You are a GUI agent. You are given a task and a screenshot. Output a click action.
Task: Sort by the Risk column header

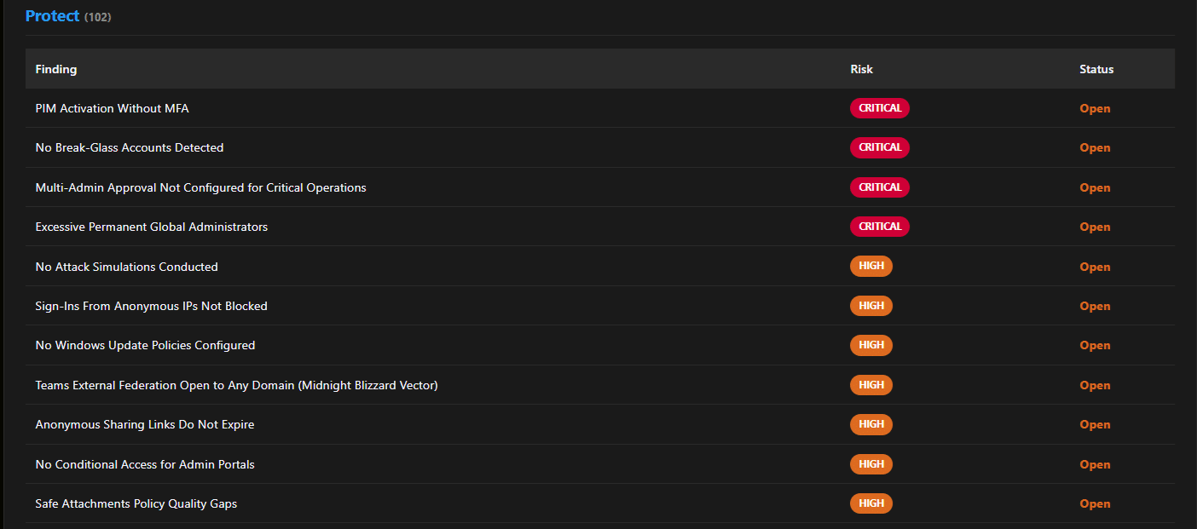(861, 69)
